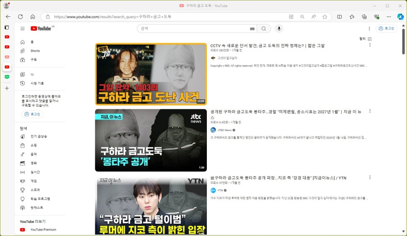407x236 pixels.
Task: Open split screen view
Action: 339,16
